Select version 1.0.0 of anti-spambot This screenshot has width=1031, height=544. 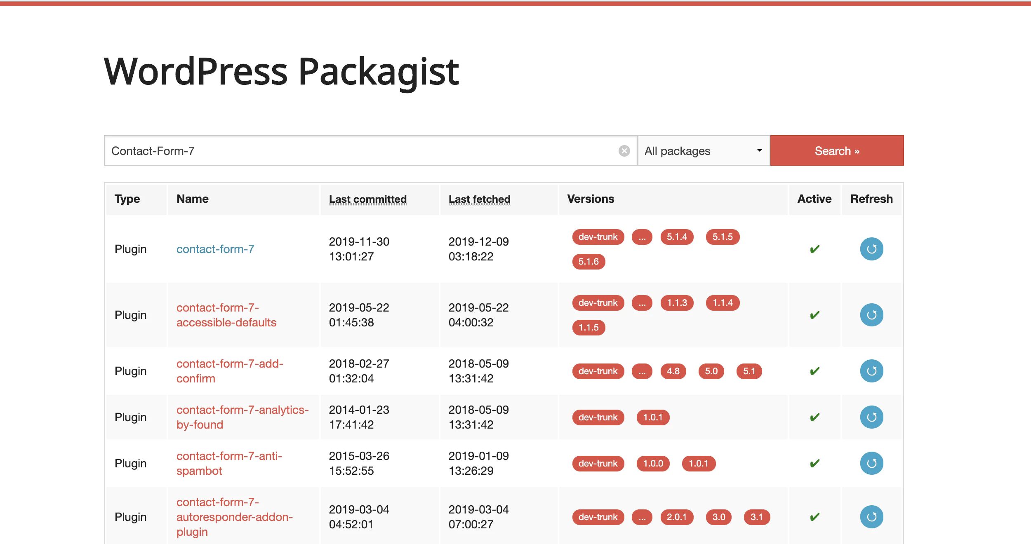pyautogui.click(x=653, y=464)
